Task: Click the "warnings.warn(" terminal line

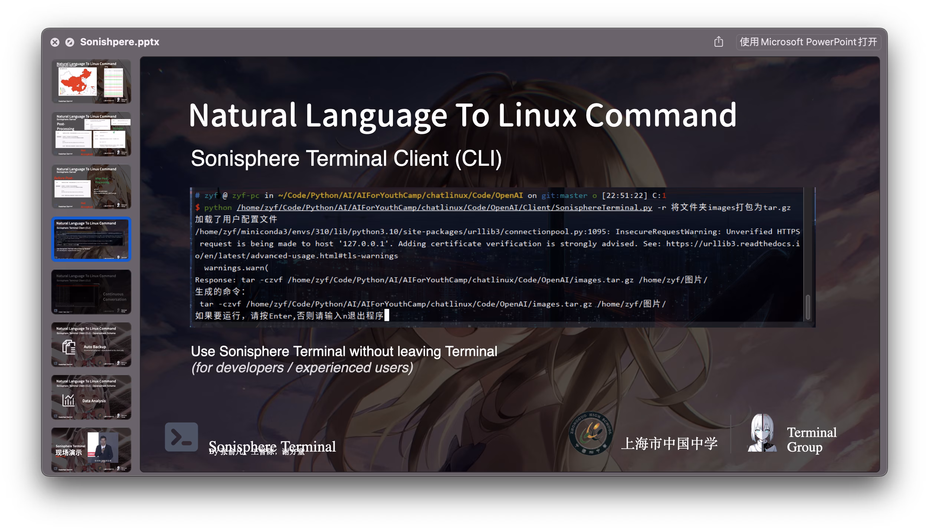Action: 236,268
